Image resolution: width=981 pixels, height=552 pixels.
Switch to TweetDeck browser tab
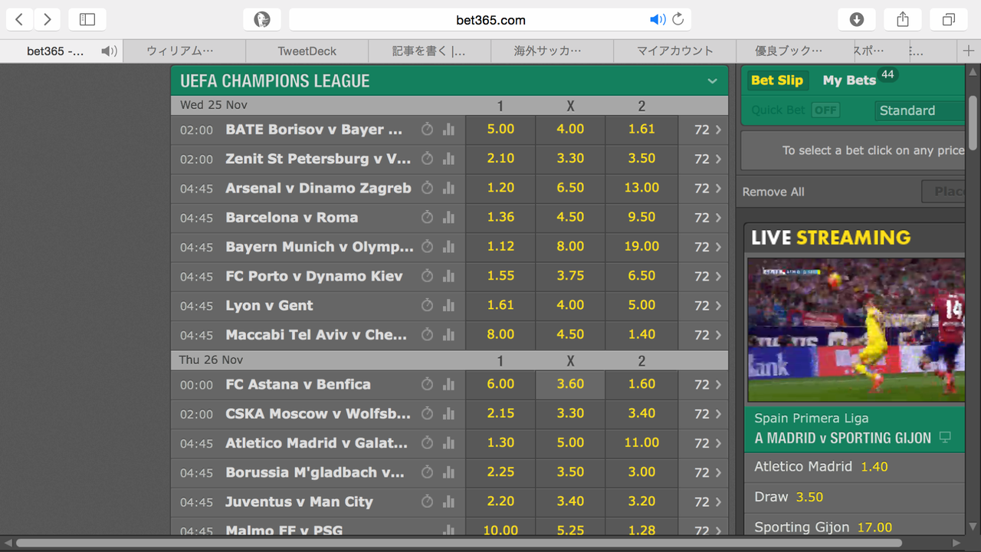[307, 51]
